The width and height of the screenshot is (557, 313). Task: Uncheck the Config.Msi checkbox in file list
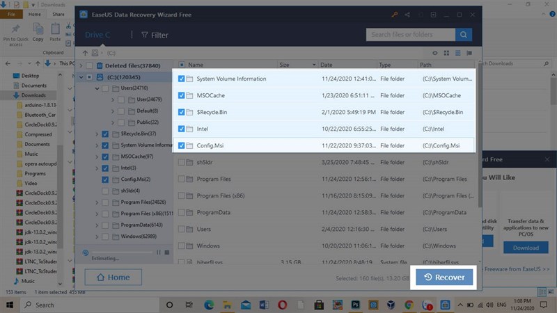click(x=182, y=145)
